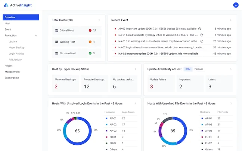
Task: Click the login events donut chart center 65
Action: 77,131
